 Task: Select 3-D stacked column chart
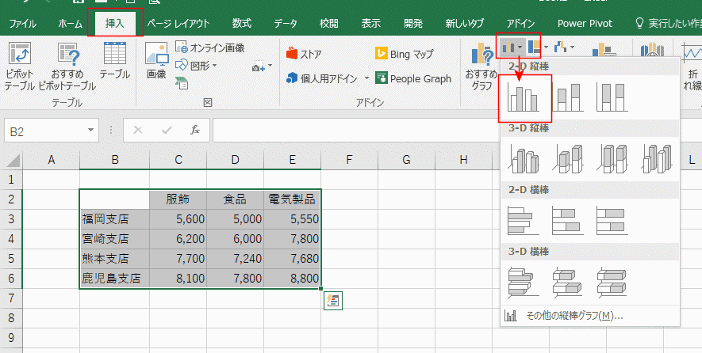568,159
